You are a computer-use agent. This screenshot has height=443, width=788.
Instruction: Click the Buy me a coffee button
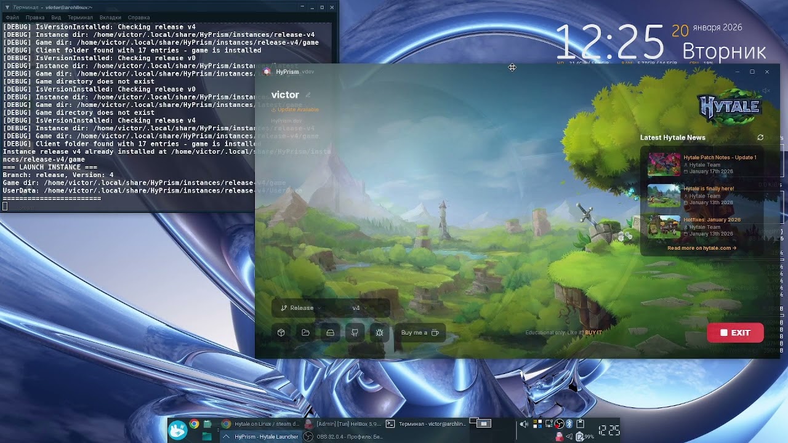(x=420, y=333)
